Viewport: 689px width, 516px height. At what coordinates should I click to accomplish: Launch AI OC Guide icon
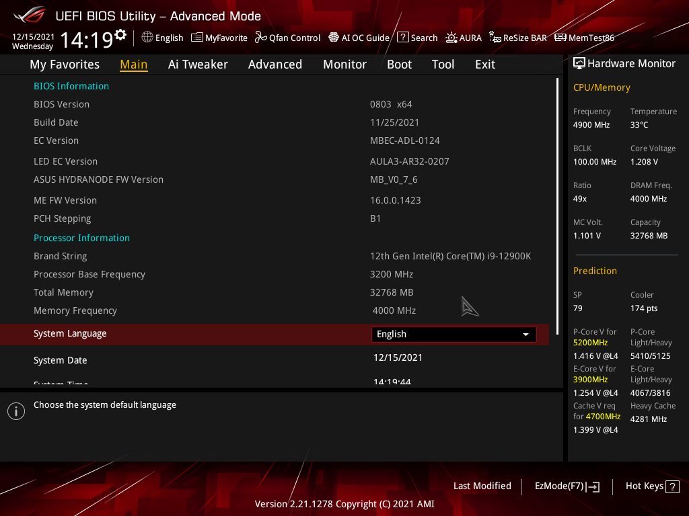tap(334, 38)
